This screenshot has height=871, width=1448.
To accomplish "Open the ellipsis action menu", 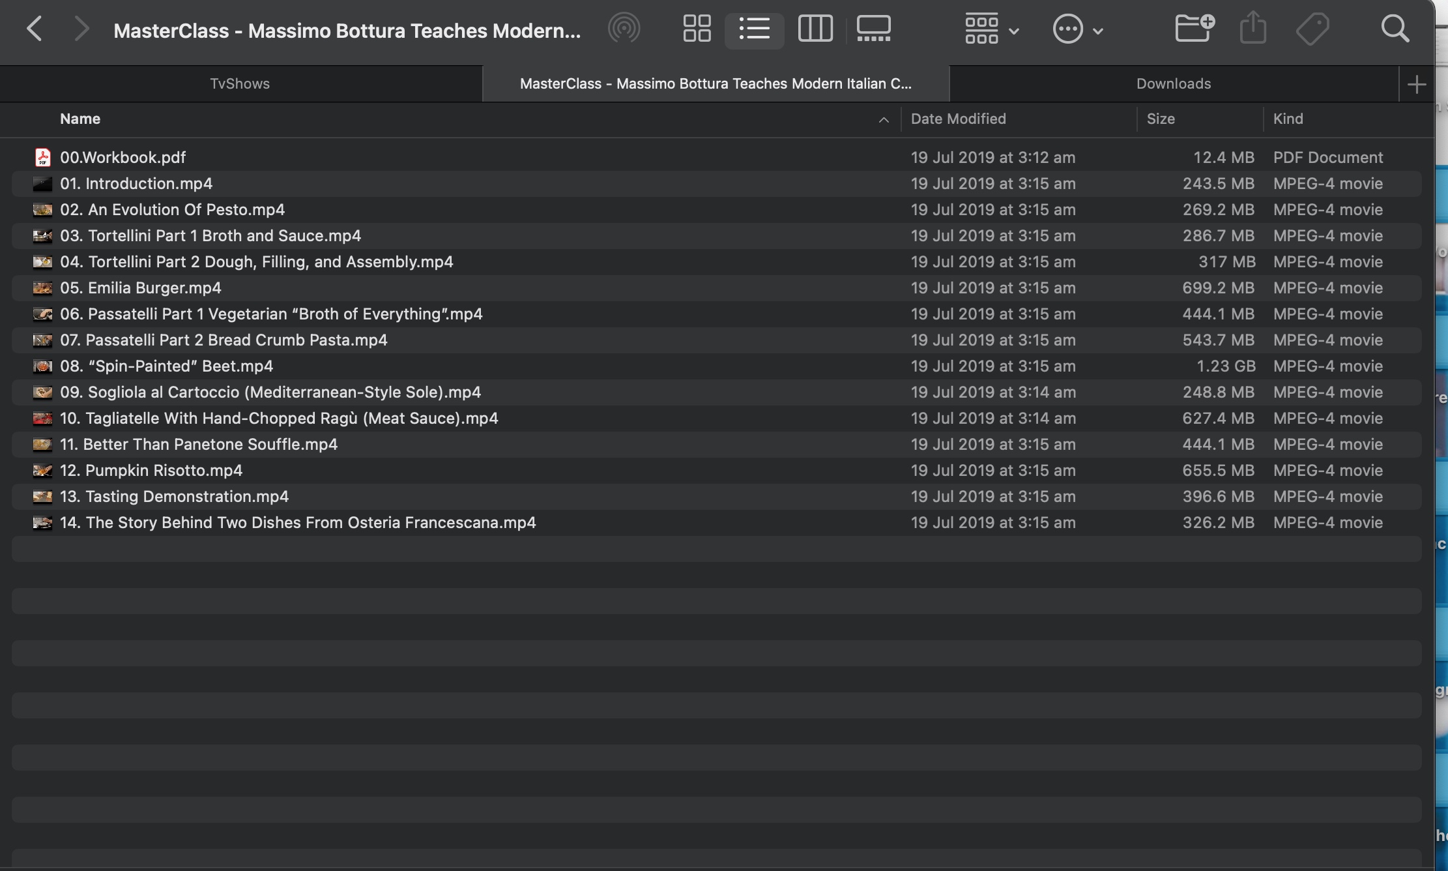I will tap(1077, 30).
